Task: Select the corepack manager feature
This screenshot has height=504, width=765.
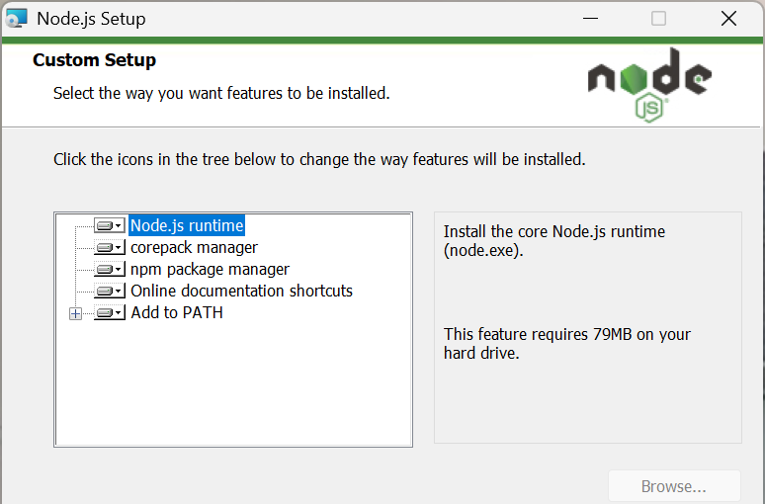Action: pos(194,247)
